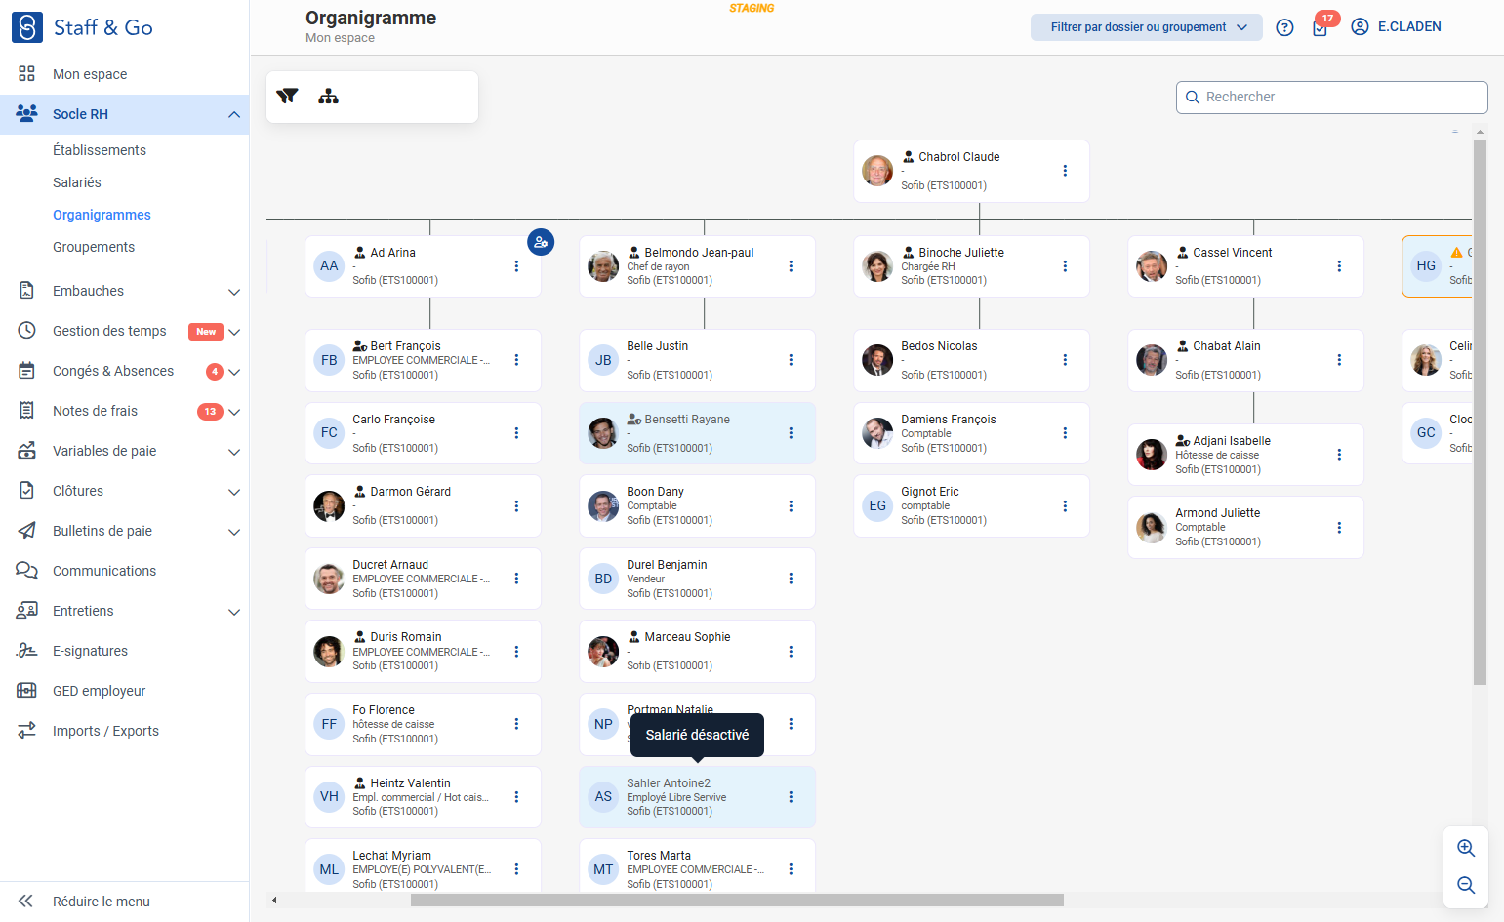This screenshot has height=922, width=1504.
Task: Open Groupements in the sidebar
Action: point(94,247)
